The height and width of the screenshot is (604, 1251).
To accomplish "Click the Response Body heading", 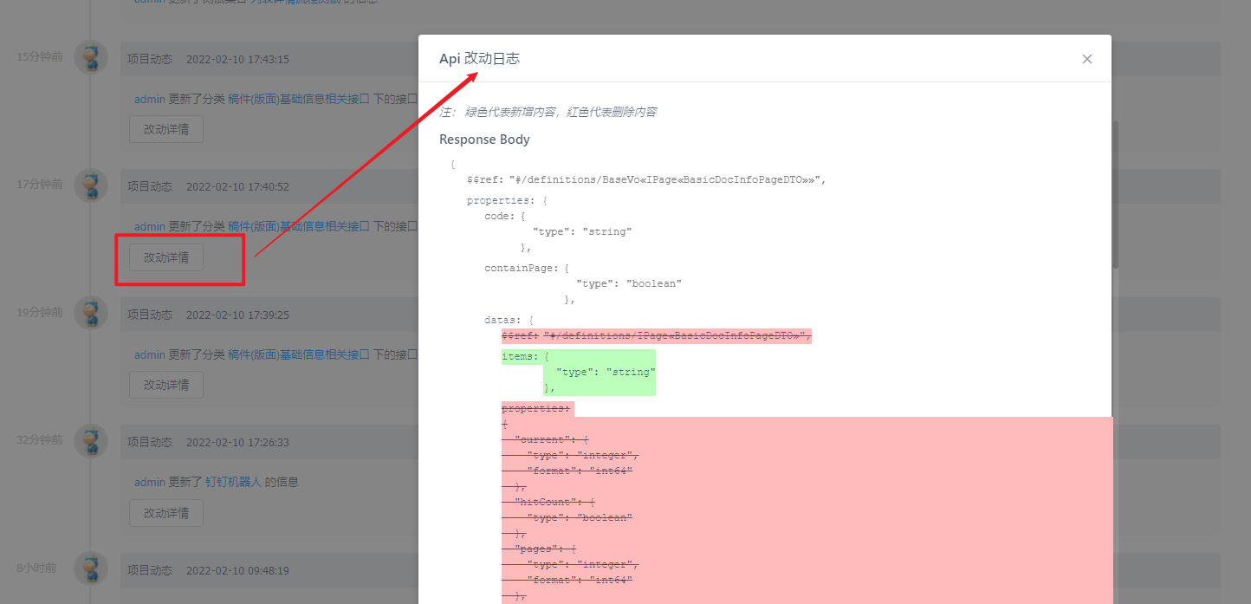I will click(x=484, y=140).
